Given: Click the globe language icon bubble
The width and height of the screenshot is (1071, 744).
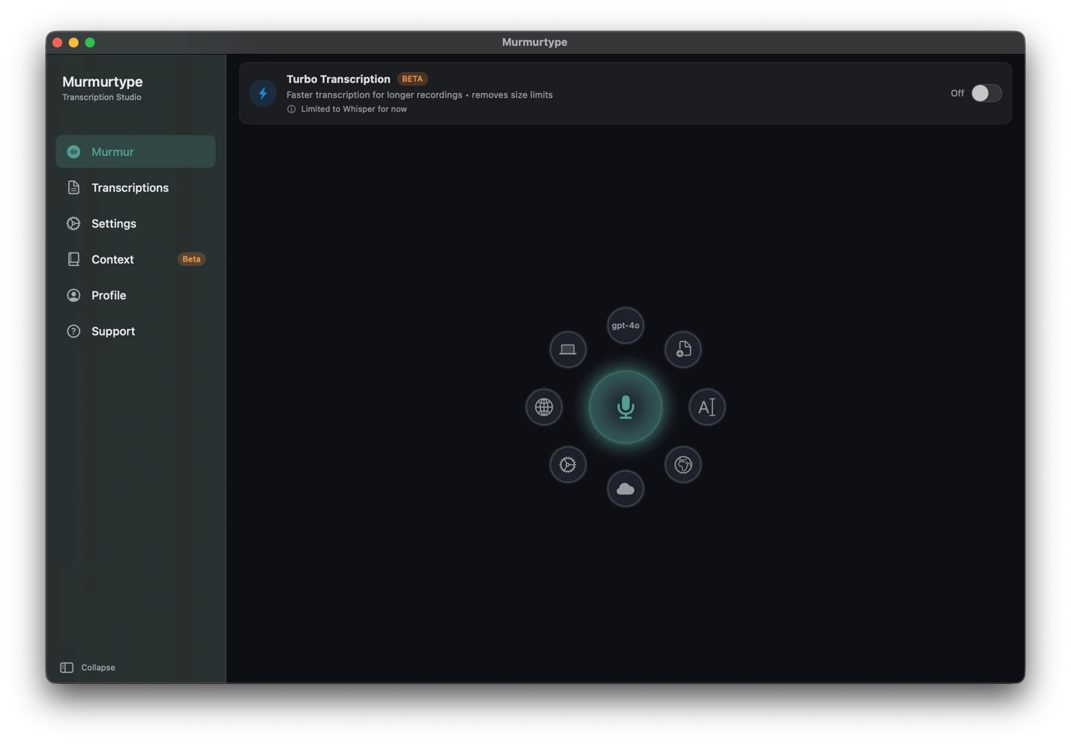Looking at the screenshot, I should point(543,407).
